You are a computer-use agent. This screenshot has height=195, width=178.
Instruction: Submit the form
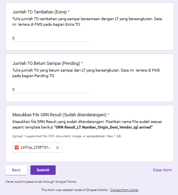click(43, 170)
